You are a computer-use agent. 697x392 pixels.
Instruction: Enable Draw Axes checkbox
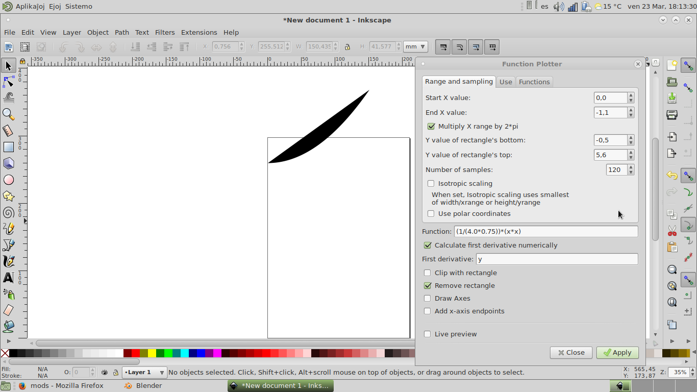428,298
